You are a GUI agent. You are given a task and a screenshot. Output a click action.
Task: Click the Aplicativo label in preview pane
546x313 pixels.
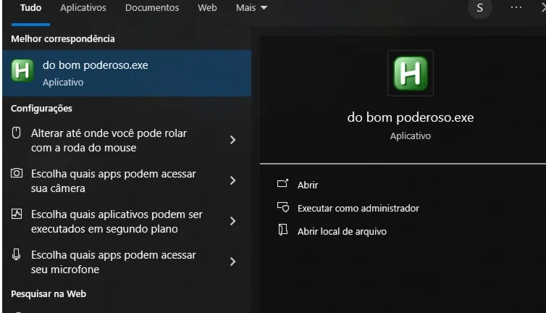[x=410, y=136]
